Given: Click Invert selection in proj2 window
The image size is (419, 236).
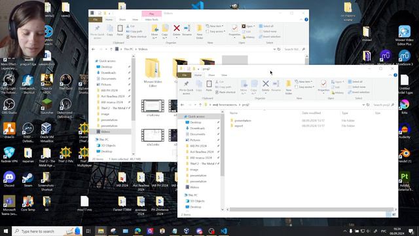Looking at the screenshot, I should 359,92.
